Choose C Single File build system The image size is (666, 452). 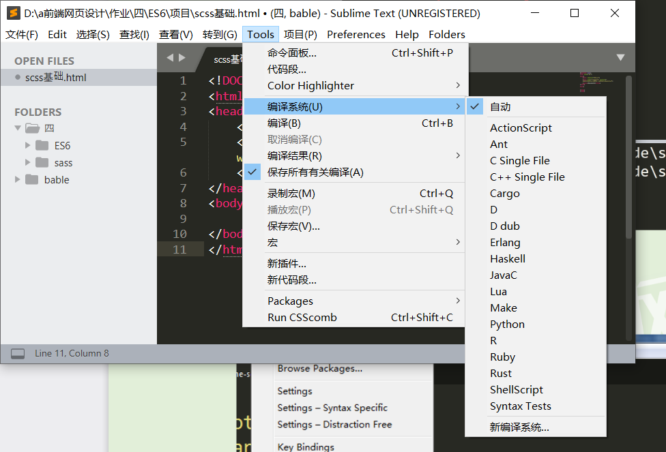point(536,160)
